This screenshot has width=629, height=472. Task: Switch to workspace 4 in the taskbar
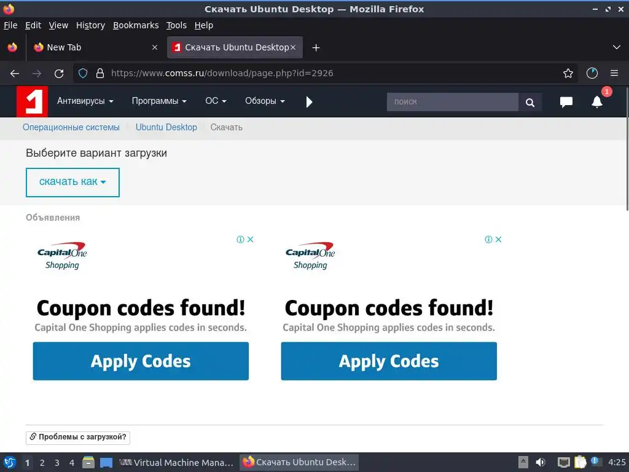[x=72, y=463]
